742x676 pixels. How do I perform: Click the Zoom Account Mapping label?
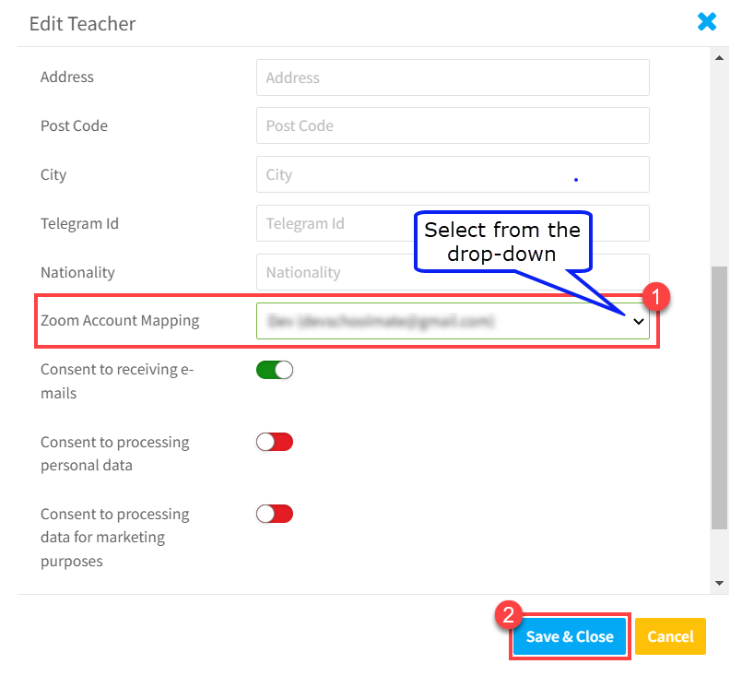120,321
